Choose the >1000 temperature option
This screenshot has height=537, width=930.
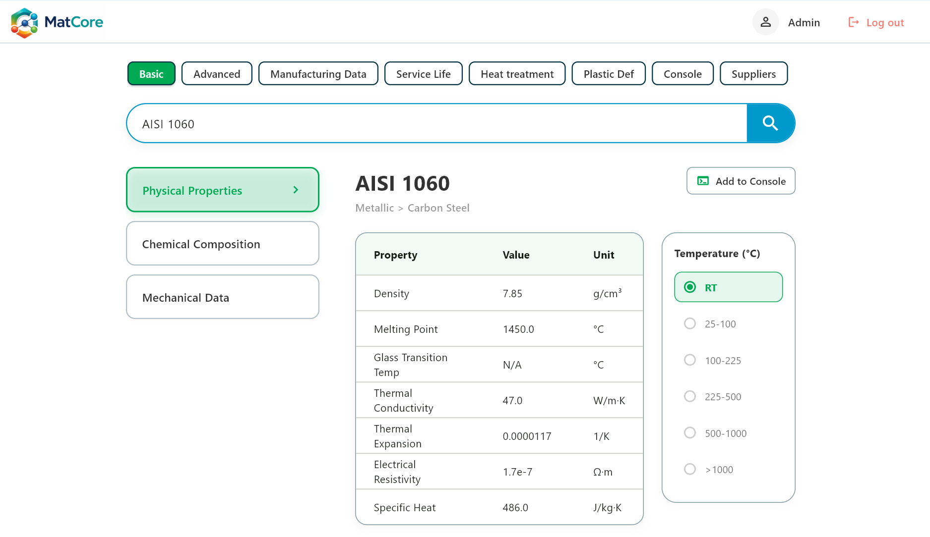(x=690, y=469)
